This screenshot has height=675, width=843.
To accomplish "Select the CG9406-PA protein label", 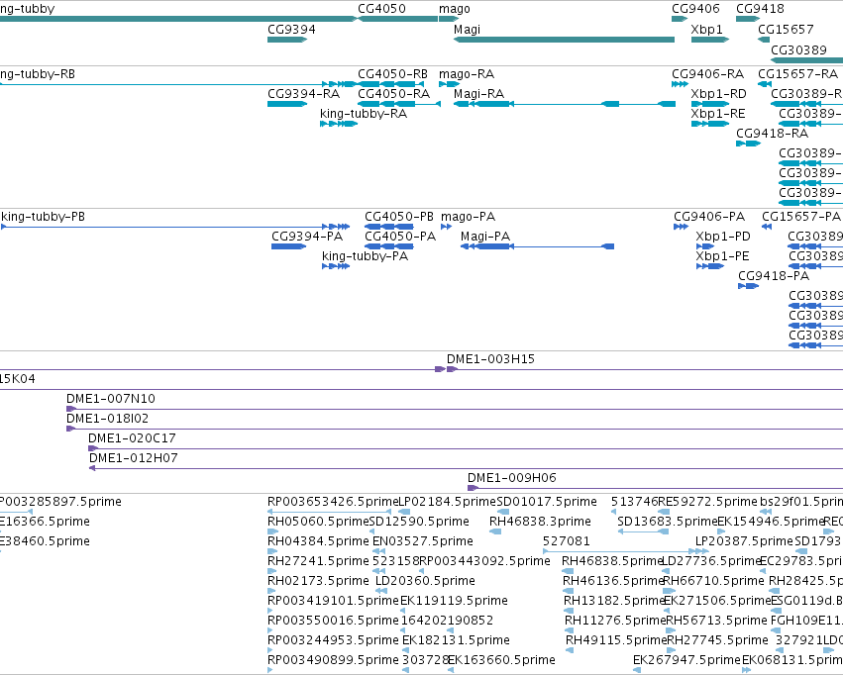I will (709, 217).
